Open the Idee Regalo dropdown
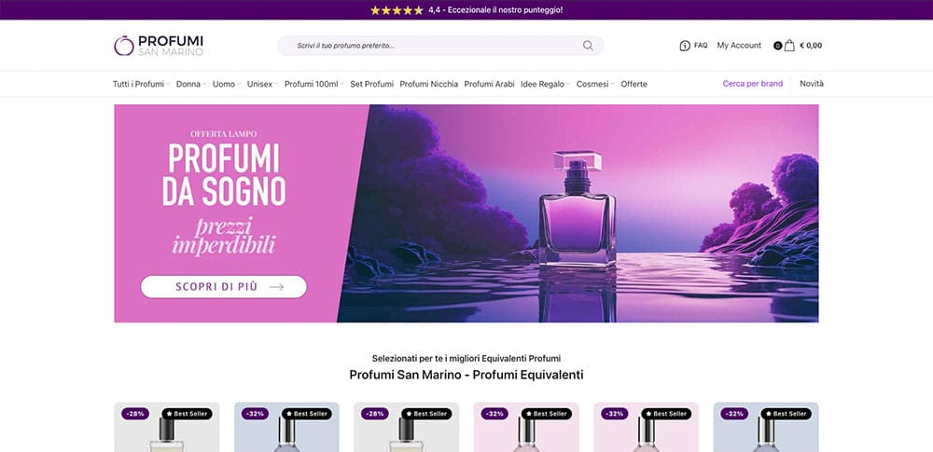 [x=545, y=84]
